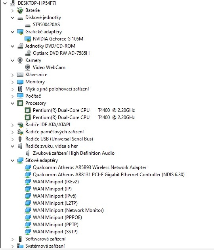Collapse Řadiče zvuku, videa a her

[12, 146]
